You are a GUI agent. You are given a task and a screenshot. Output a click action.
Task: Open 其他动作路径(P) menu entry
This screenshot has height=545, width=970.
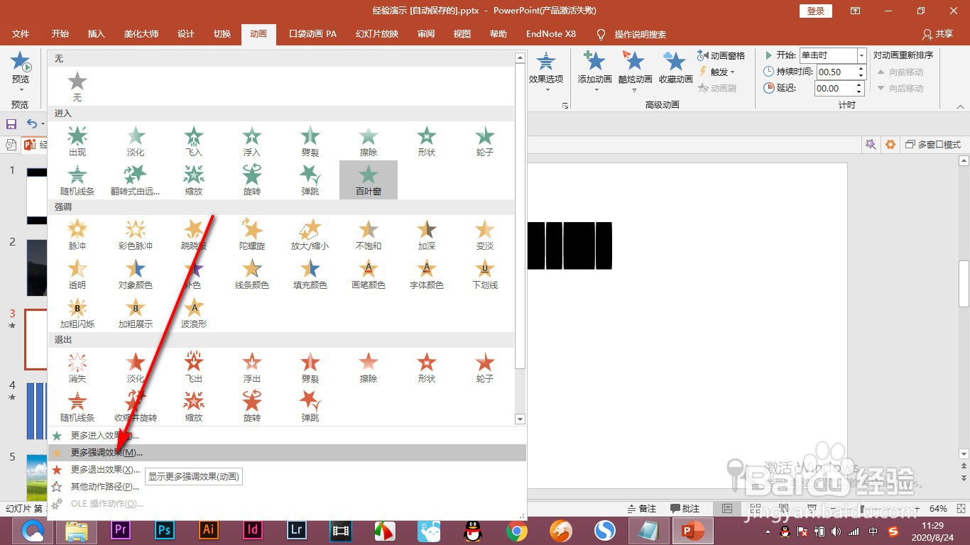coord(287,486)
